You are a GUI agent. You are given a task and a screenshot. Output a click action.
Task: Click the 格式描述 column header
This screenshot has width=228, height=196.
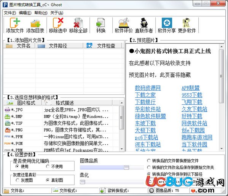coord(77,103)
